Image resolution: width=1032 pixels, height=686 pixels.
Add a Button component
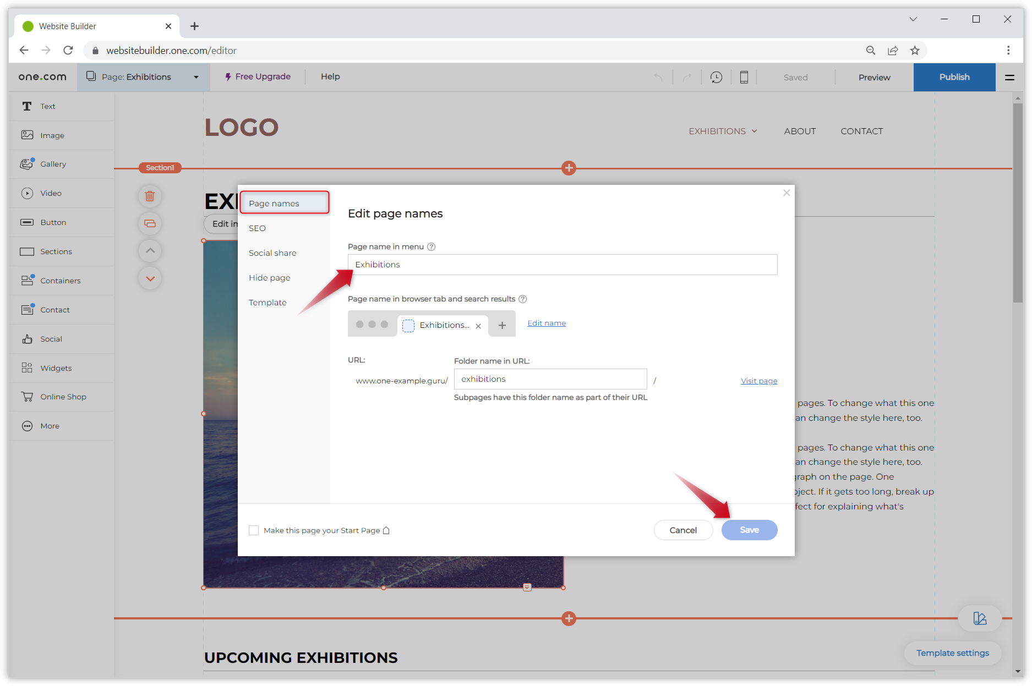[61, 222]
